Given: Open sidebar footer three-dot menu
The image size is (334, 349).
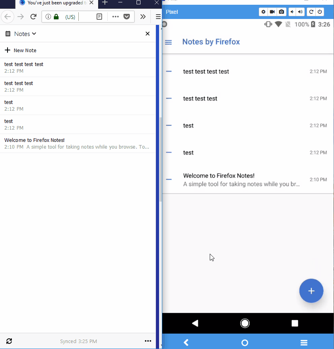Looking at the screenshot, I should point(148,341).
